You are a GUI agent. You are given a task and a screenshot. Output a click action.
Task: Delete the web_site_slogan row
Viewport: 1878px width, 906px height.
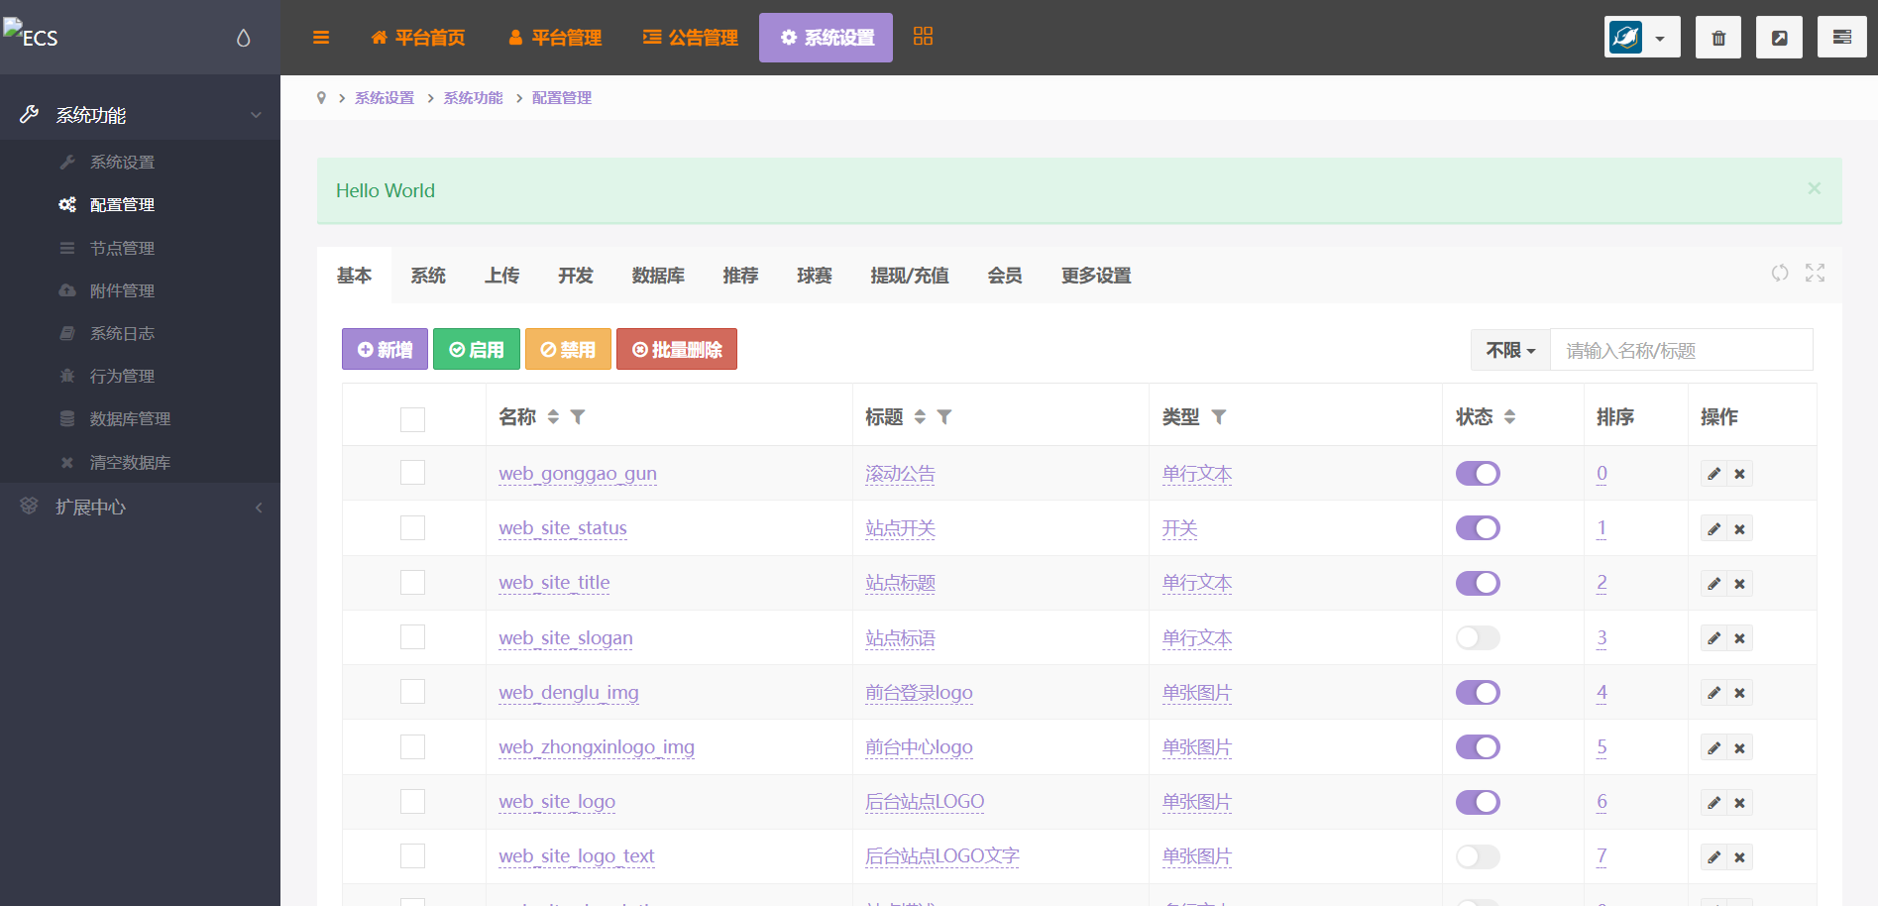[x=1739, y=638]
